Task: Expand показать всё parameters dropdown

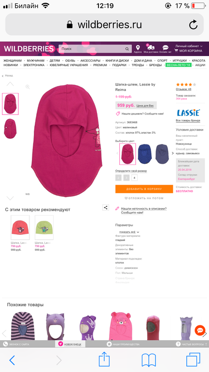Action: (x=129, y=232)
